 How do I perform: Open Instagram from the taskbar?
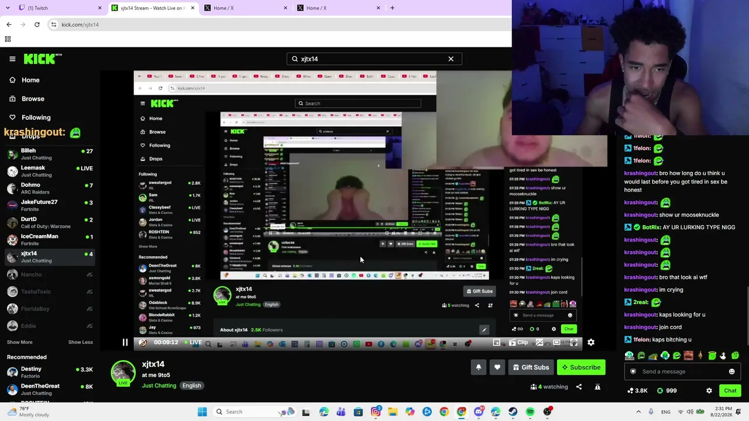376,412
